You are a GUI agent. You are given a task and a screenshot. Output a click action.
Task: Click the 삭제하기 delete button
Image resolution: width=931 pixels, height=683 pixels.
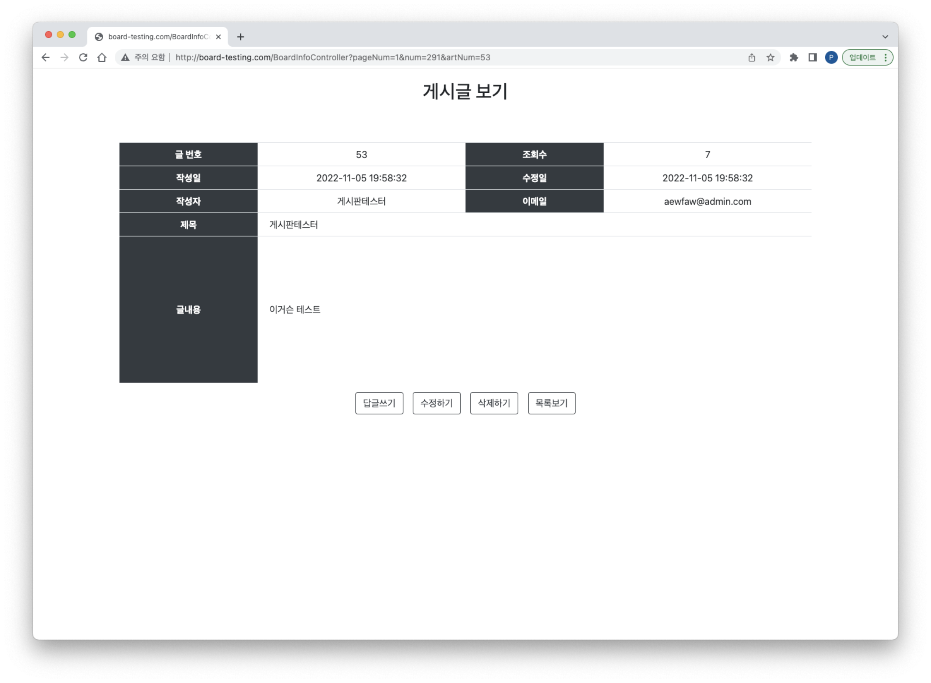coord(494,403)
